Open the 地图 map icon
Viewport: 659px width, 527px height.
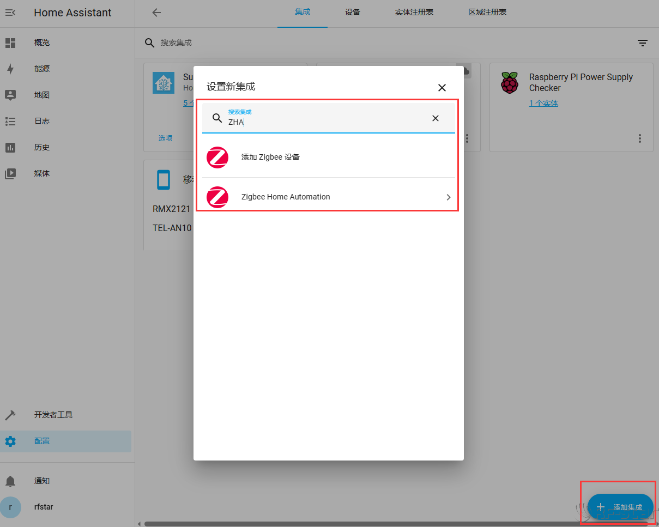[10, 95]
